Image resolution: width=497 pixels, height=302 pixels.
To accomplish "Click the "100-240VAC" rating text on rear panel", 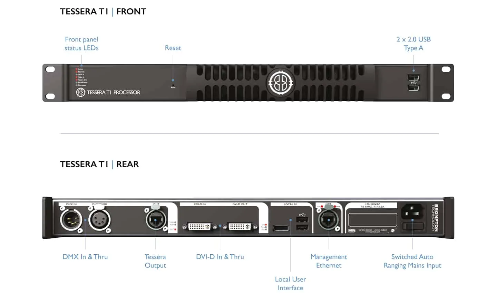I will 372,204.
